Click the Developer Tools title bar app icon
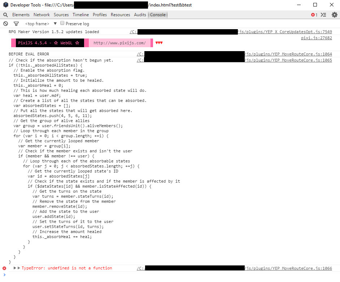Image resolution: width=340 pixels, height=282 pixels. (x=6, y=5)
